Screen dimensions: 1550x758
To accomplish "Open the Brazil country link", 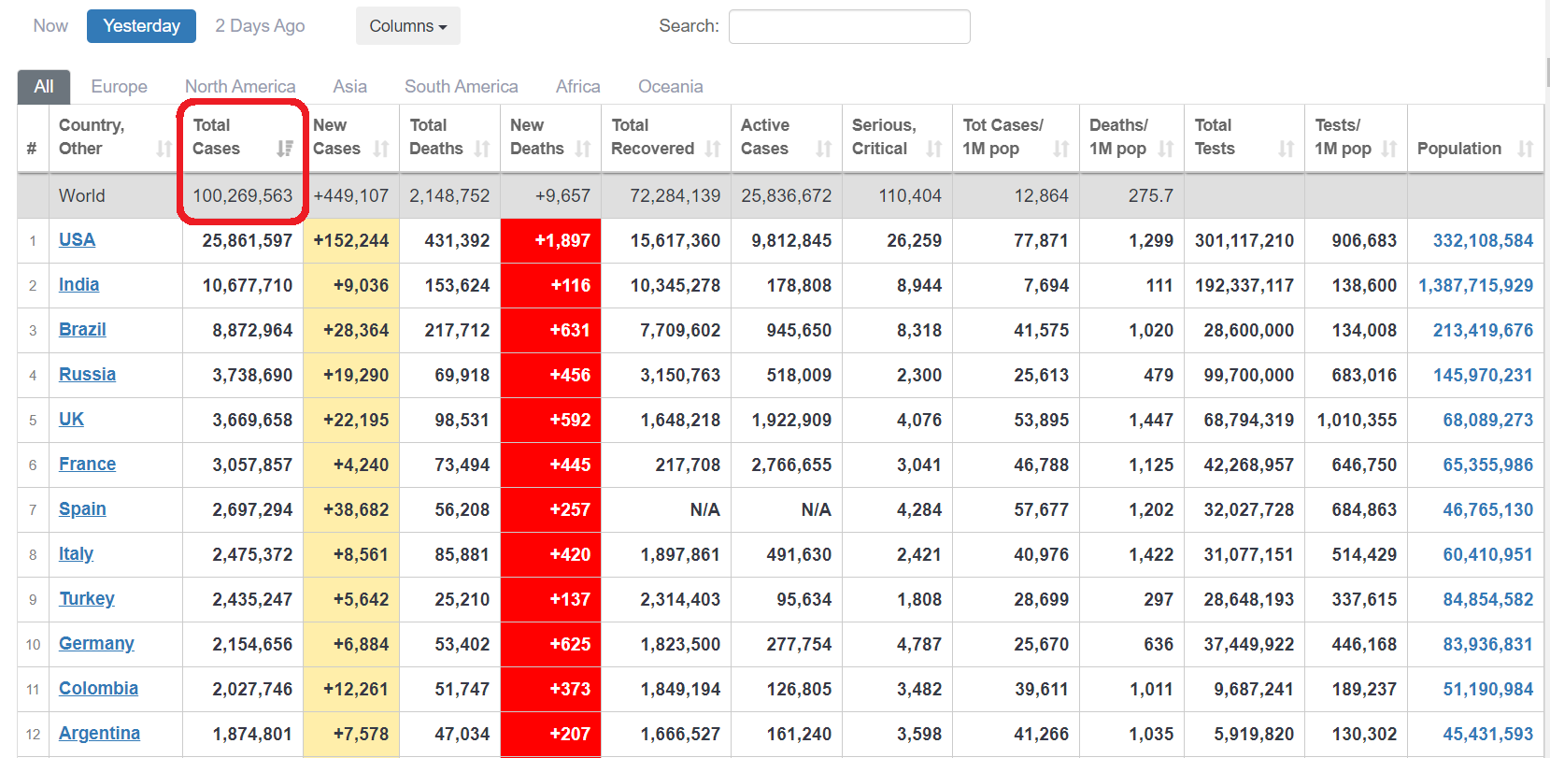I will (x=82, y=330).
